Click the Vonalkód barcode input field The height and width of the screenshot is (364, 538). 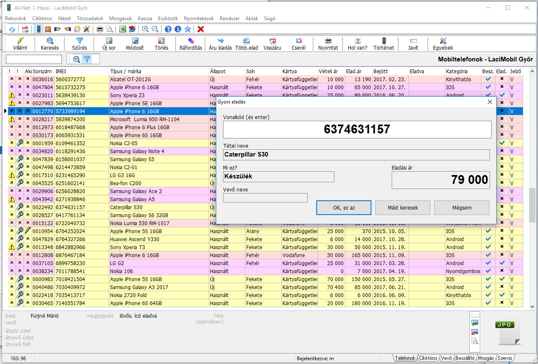click(357, 130)
